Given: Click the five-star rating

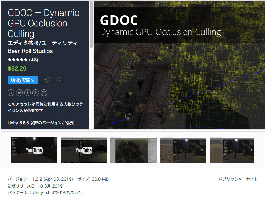Looking at the screenshot, I should 18,60.
